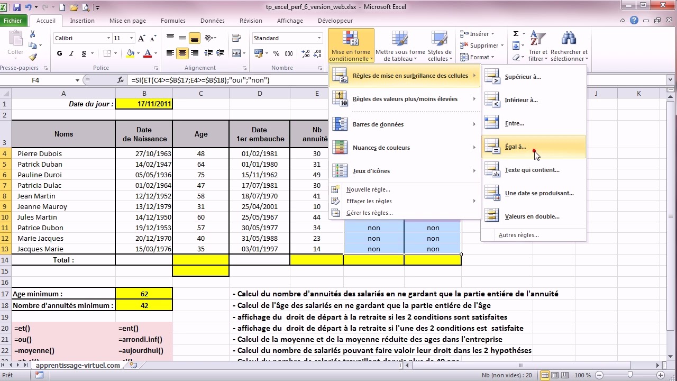Apply yellow fill color bucket
The width and height of the screenshot is (677, 381).
coord(131,53)
